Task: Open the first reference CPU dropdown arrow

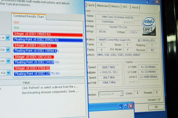Action: [8, 38]
